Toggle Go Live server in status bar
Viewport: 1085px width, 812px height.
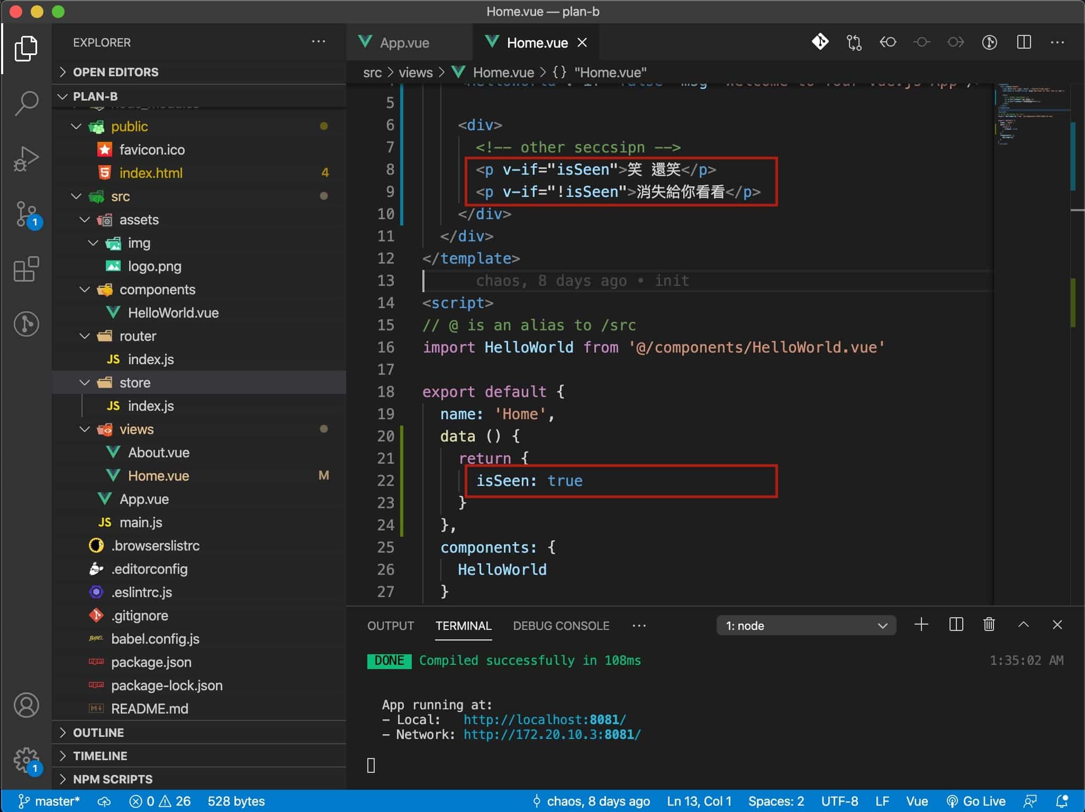point(976,801)
